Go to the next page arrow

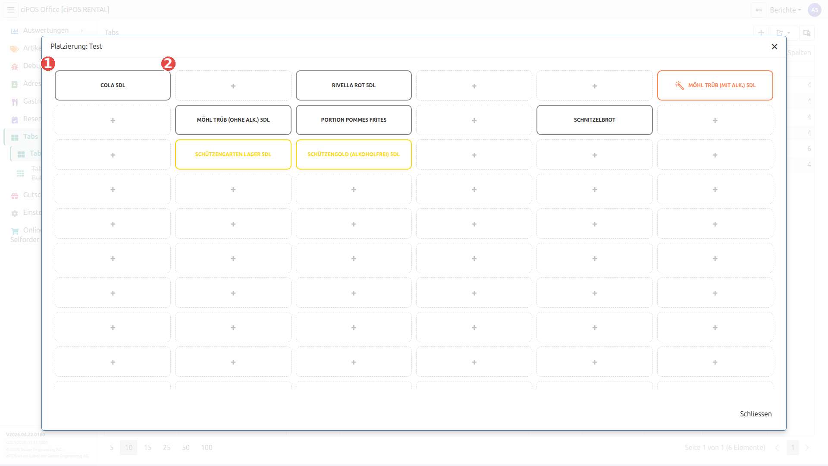807,447
